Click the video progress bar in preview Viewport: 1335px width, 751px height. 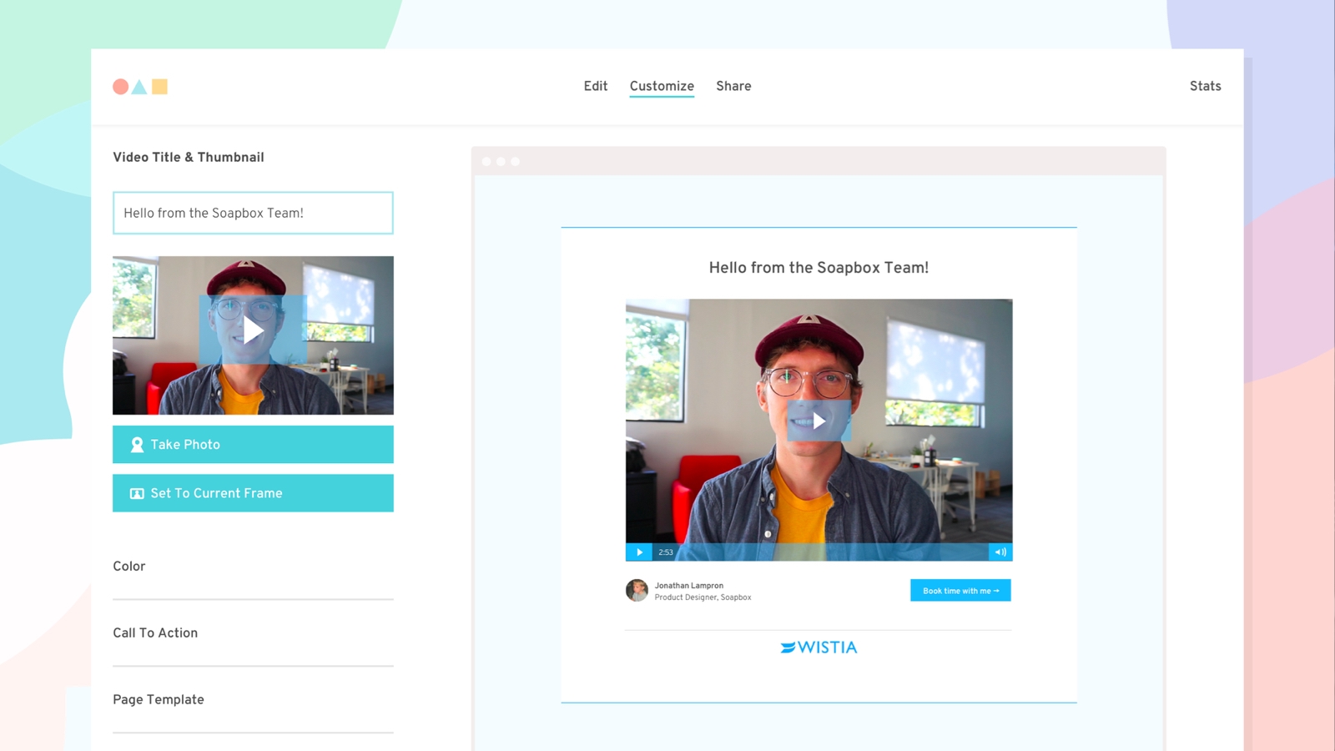pos(832,552)
